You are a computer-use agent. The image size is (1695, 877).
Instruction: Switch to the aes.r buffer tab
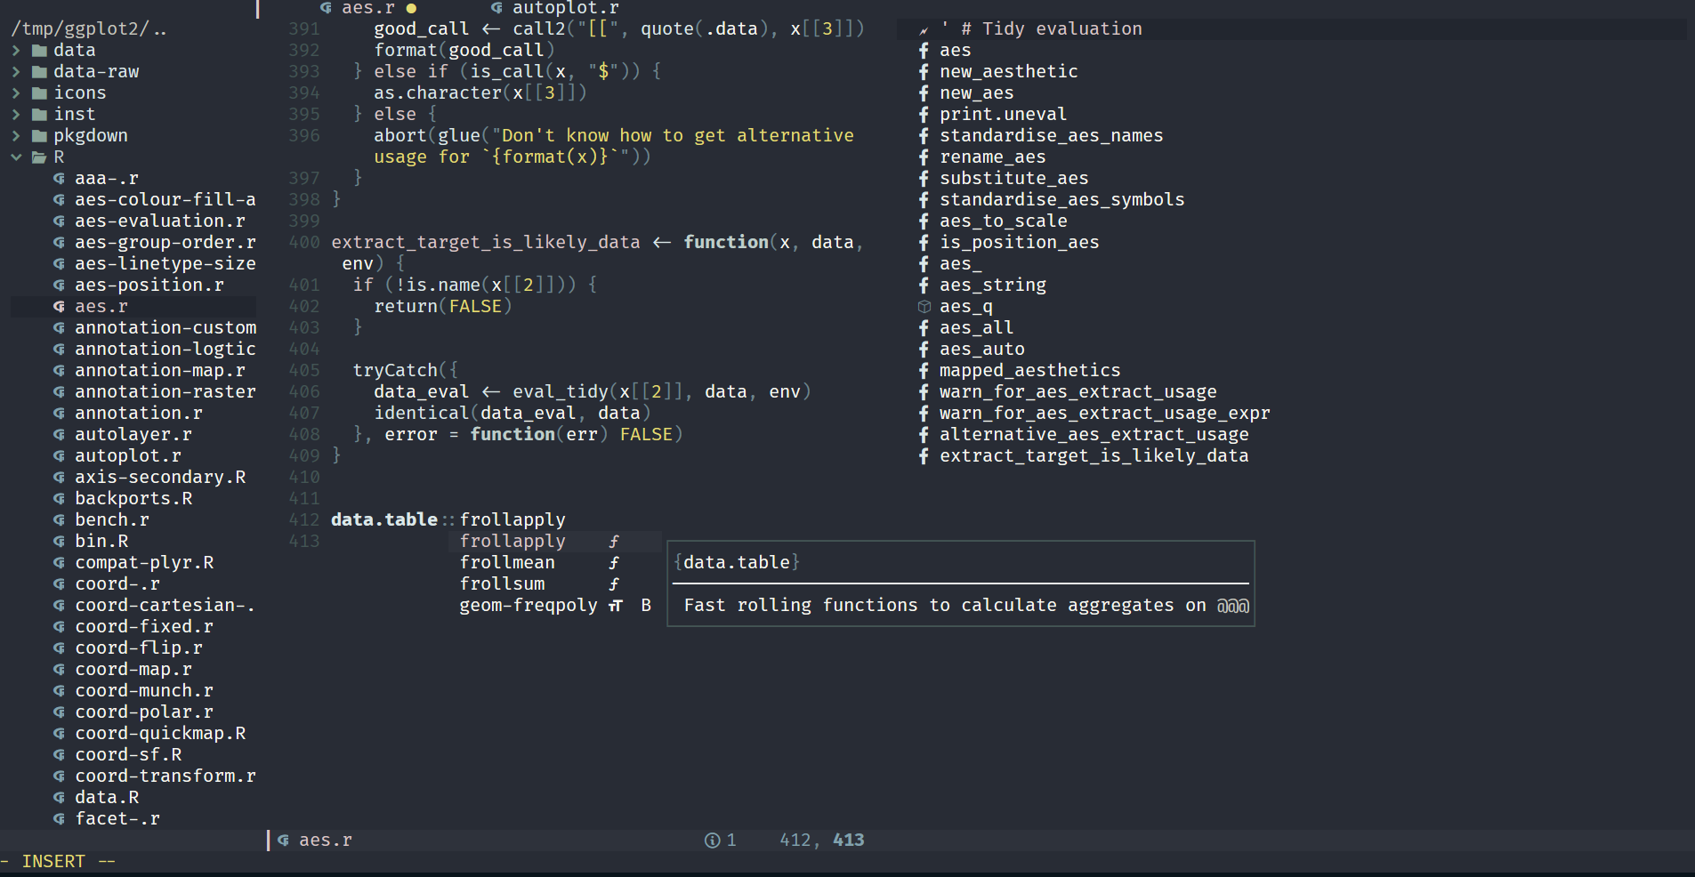(368, 8)
